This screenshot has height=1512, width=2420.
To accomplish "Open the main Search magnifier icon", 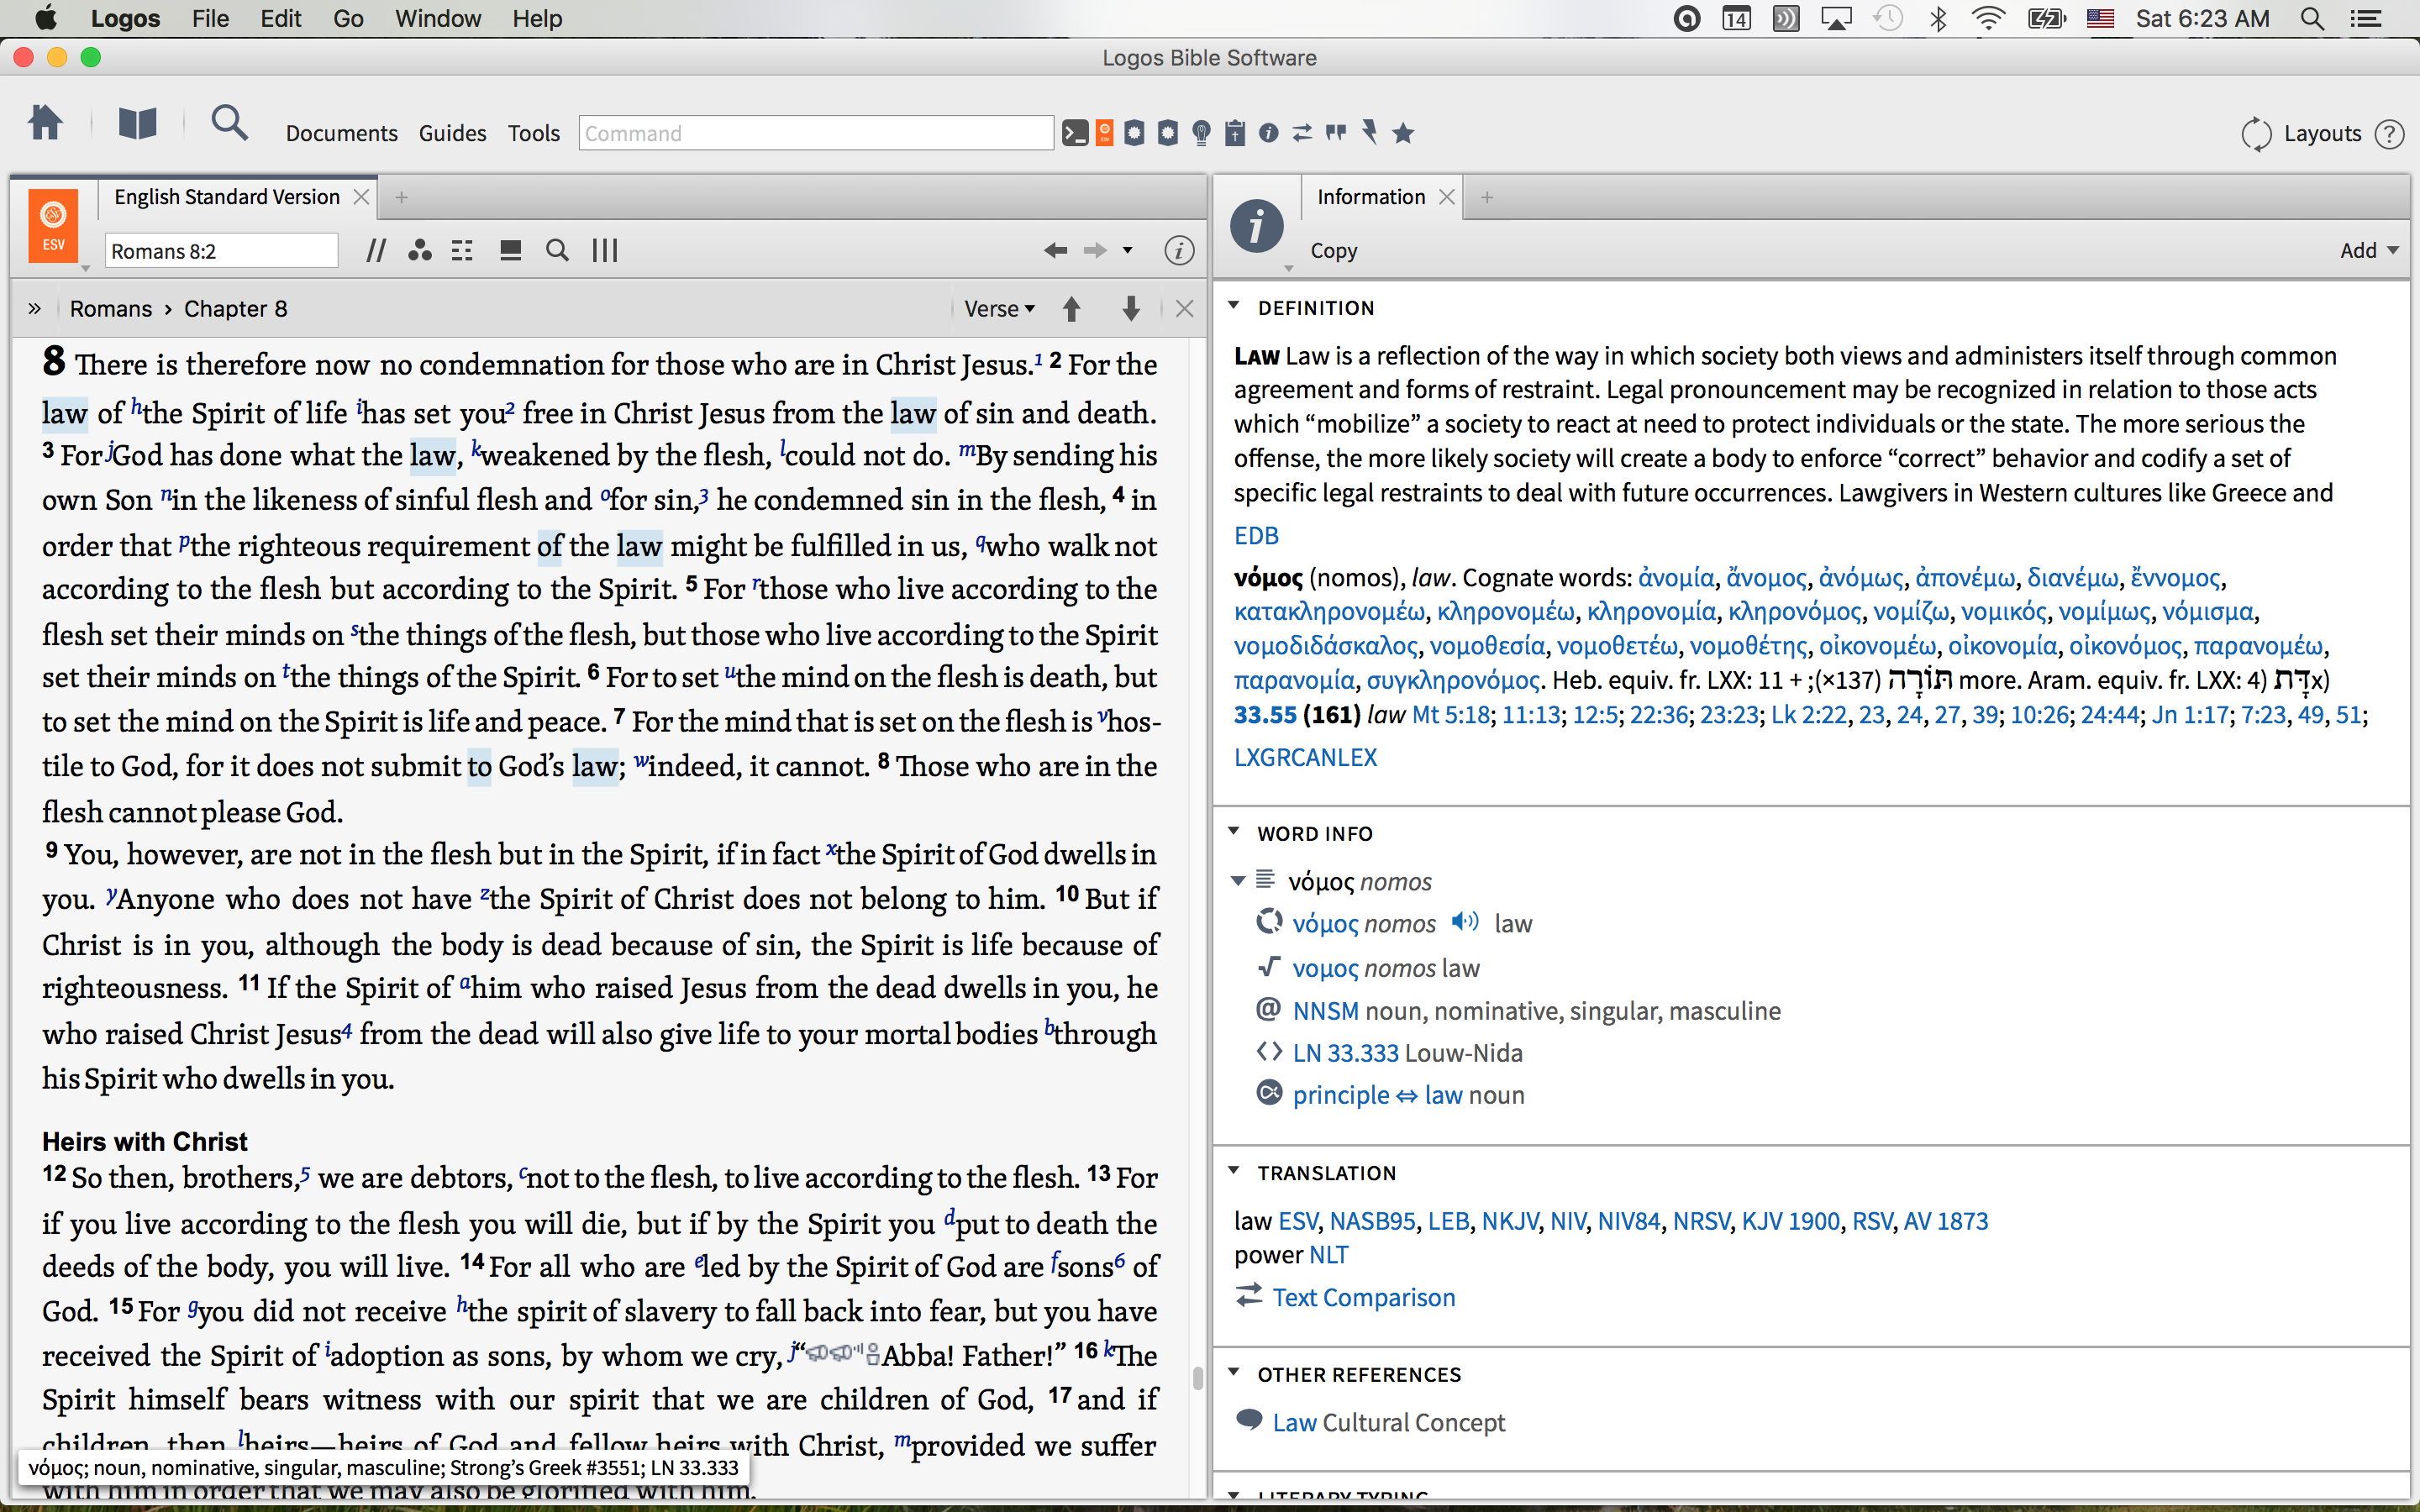I will point(229,123).
